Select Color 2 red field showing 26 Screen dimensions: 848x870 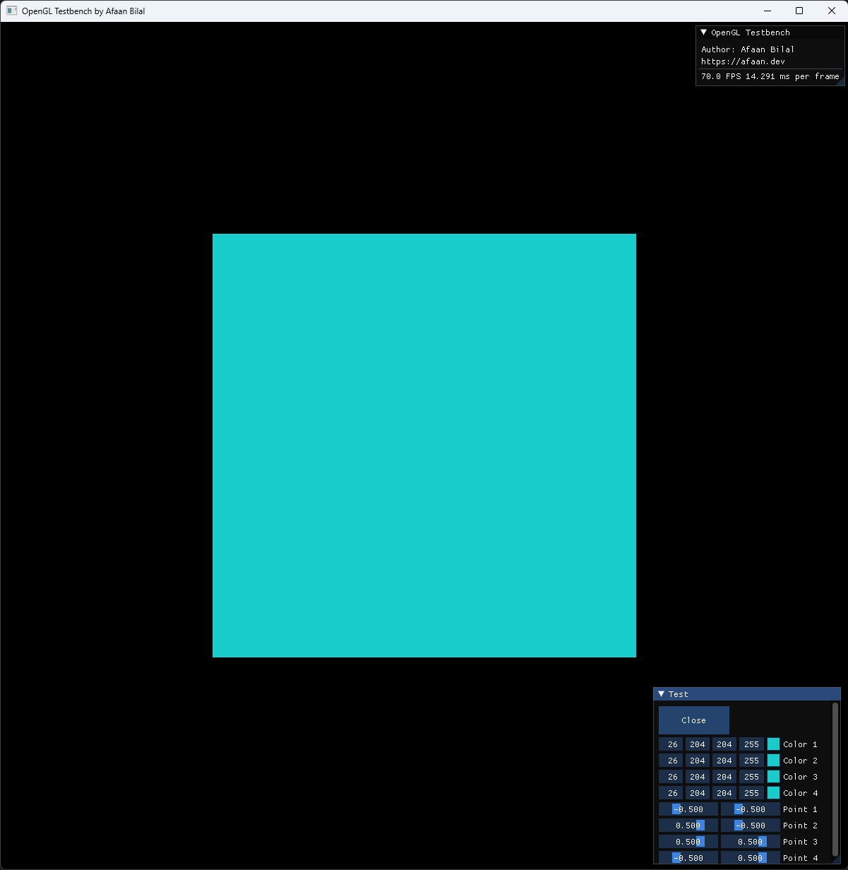pyautogui.click(x=671, y=761)
